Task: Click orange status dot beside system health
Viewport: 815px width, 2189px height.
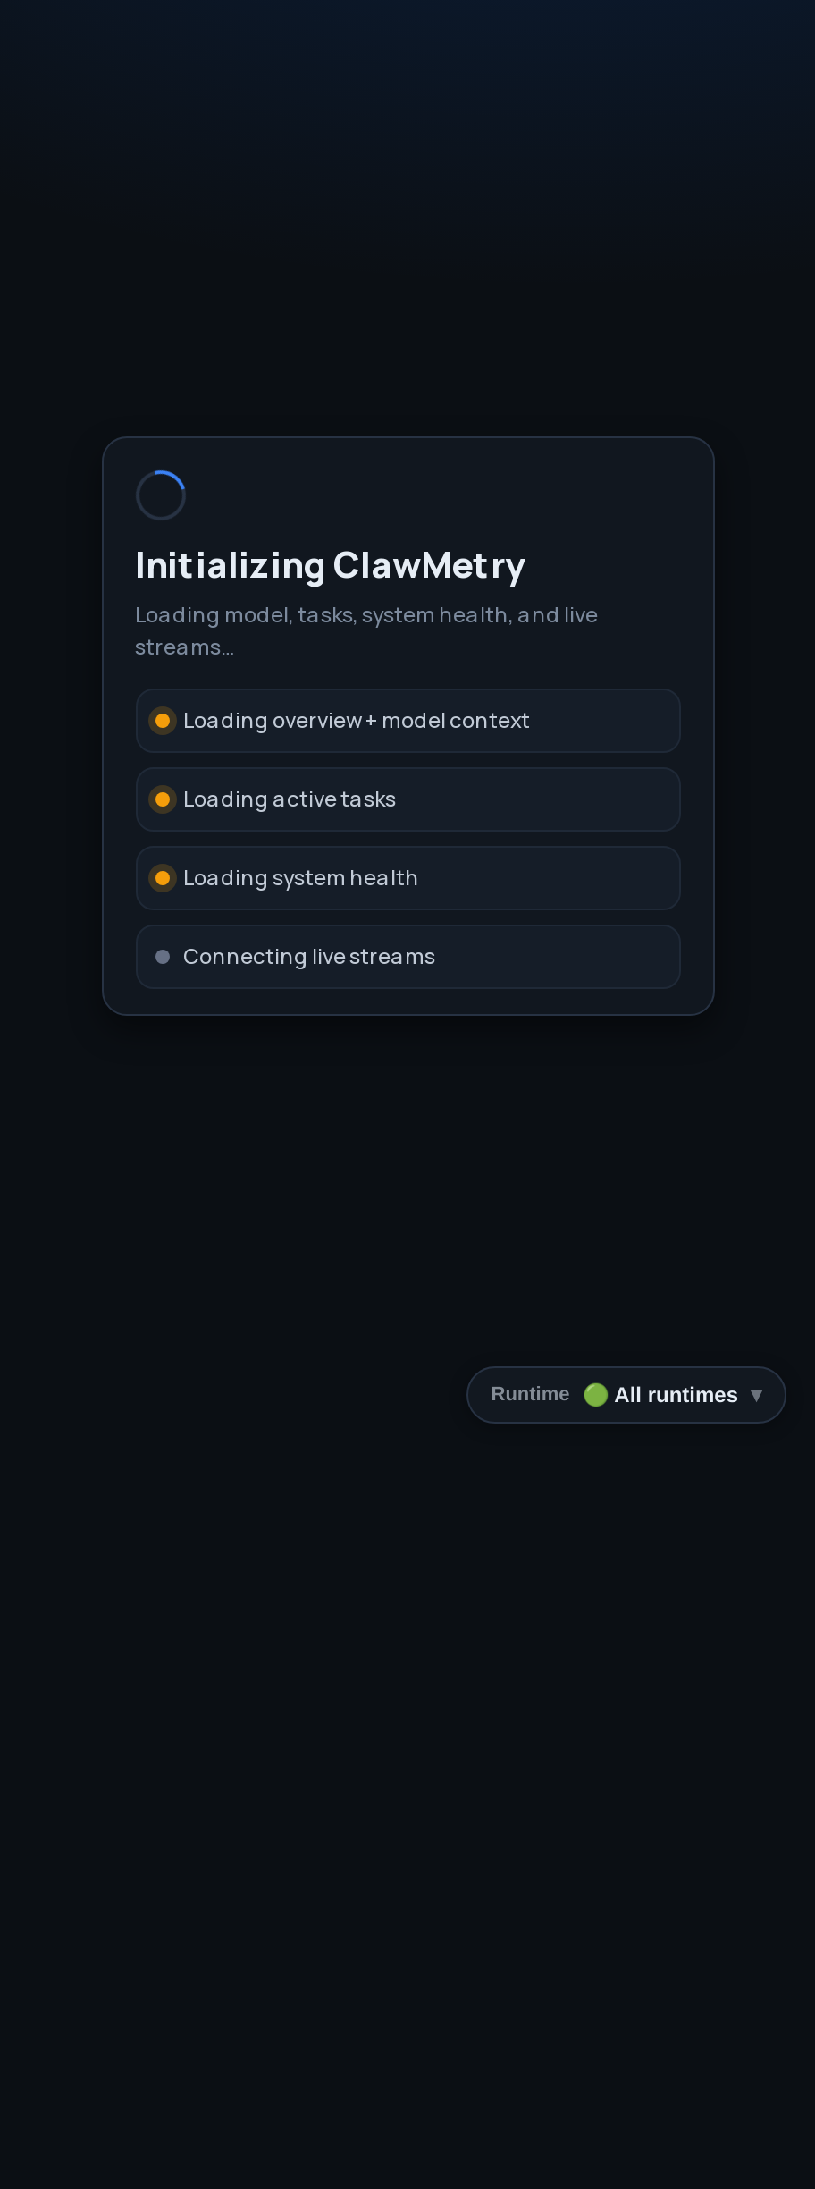Action: (x=163, y=878)
